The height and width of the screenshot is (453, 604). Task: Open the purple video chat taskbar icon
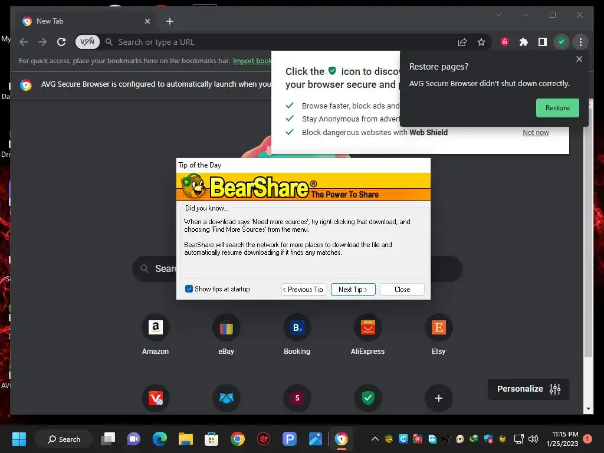coord(134,439)
